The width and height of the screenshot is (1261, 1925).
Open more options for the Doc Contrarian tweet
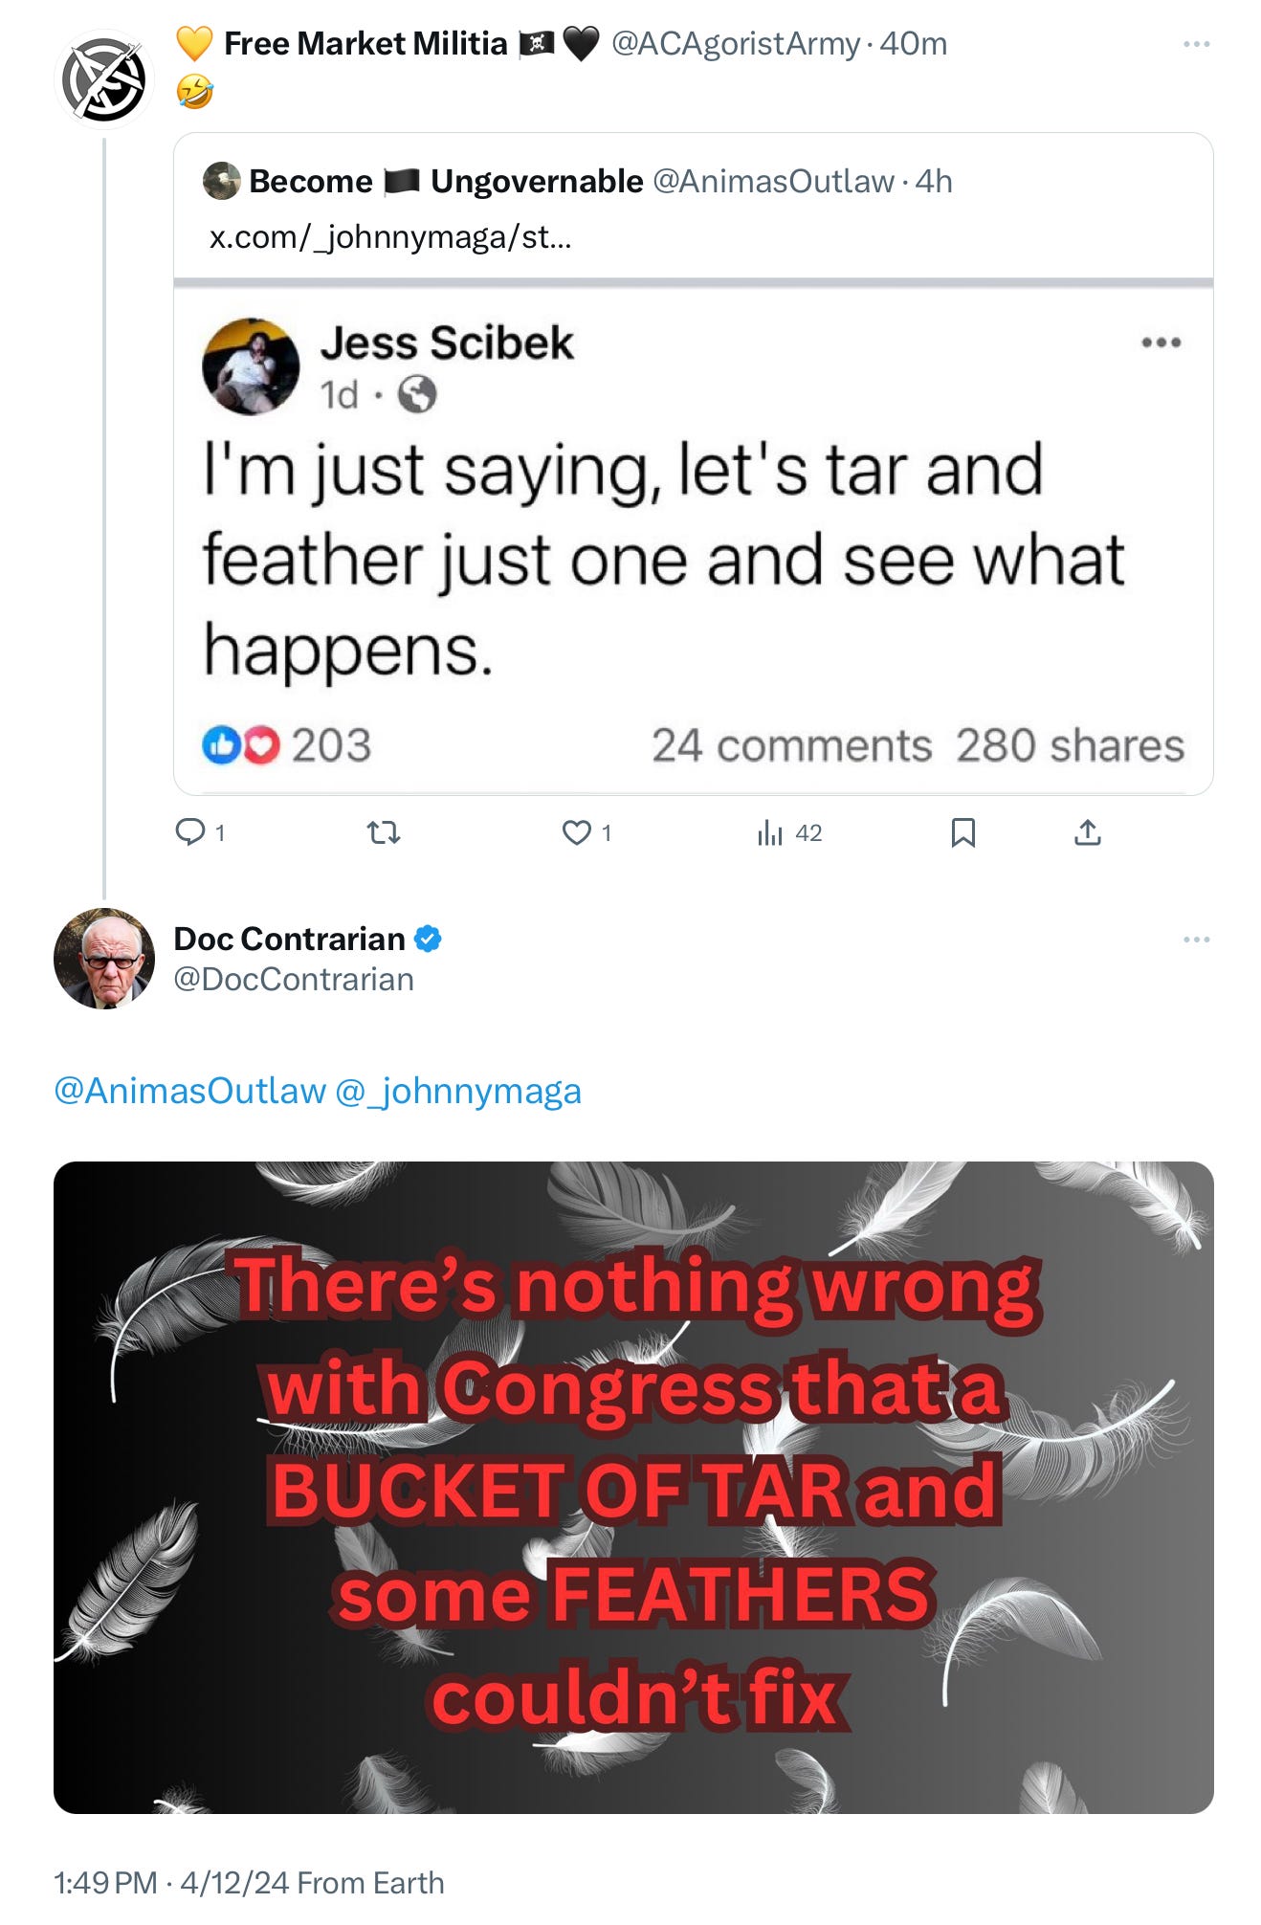1196,940
